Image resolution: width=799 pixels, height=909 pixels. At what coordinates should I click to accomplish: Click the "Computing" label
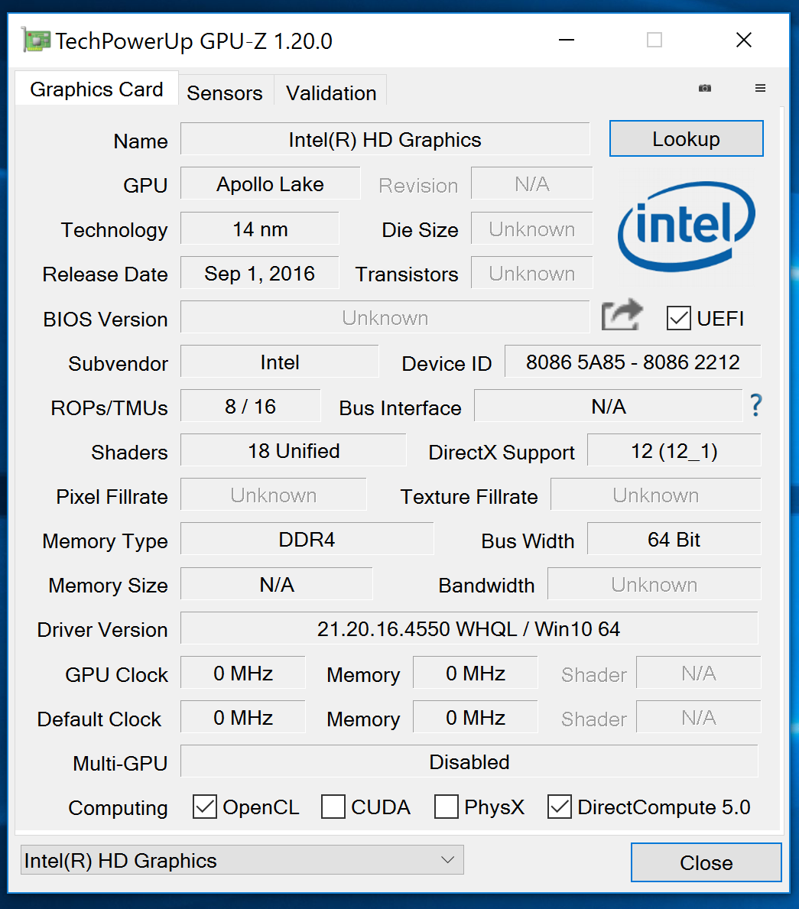coord(118,807)
